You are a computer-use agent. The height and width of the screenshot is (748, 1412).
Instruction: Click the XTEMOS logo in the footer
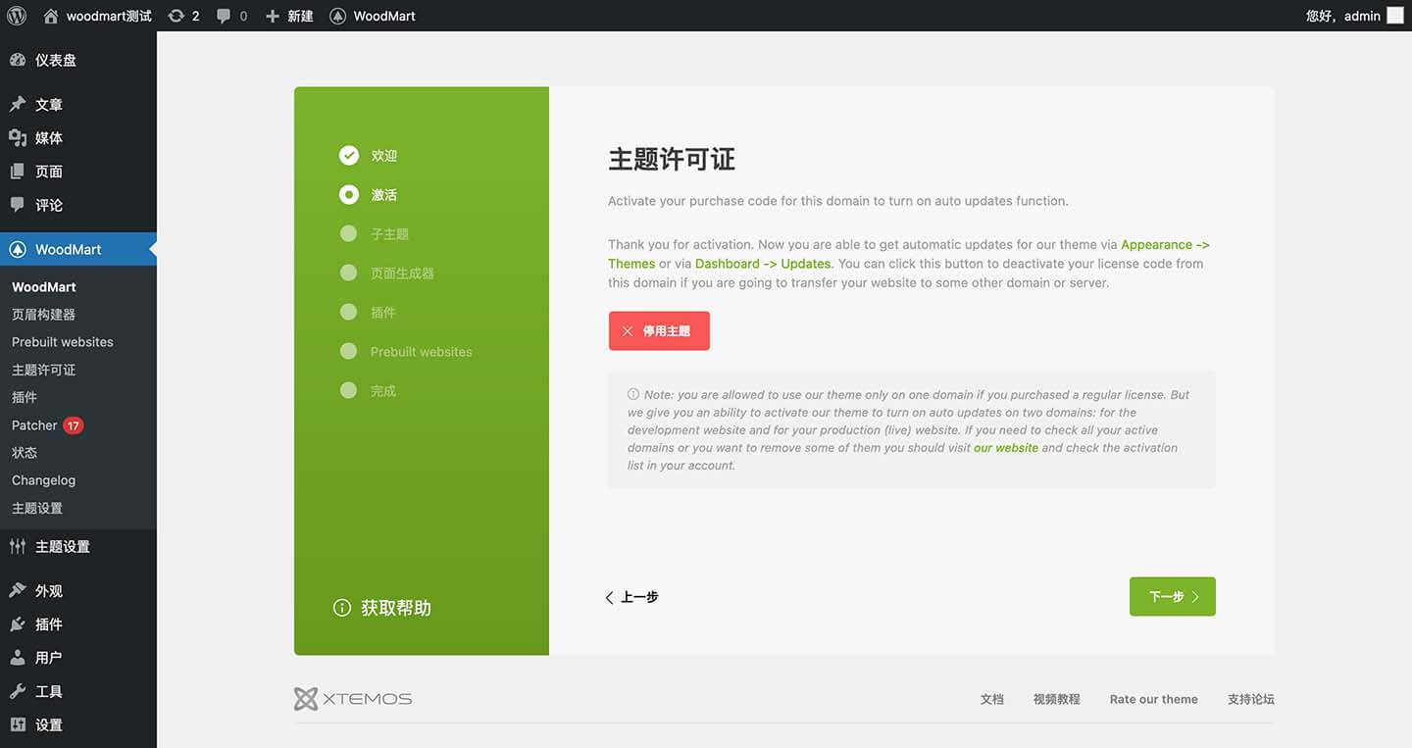[353, 699]
